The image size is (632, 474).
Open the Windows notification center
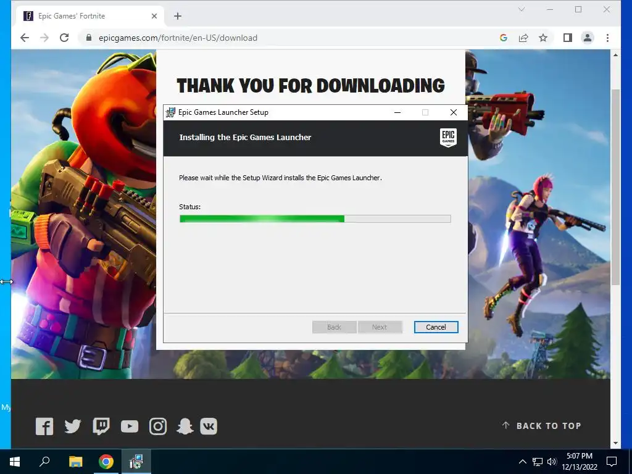point(612,462)
